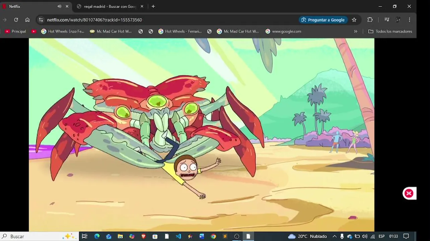
Task: Open the media controls icon
Action: click(387, 20)
